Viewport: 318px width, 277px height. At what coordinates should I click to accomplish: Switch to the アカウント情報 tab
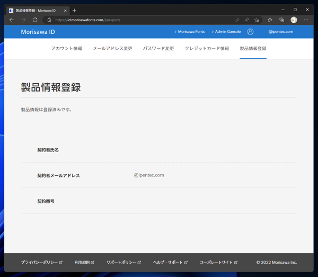click(x=67, y=48)
